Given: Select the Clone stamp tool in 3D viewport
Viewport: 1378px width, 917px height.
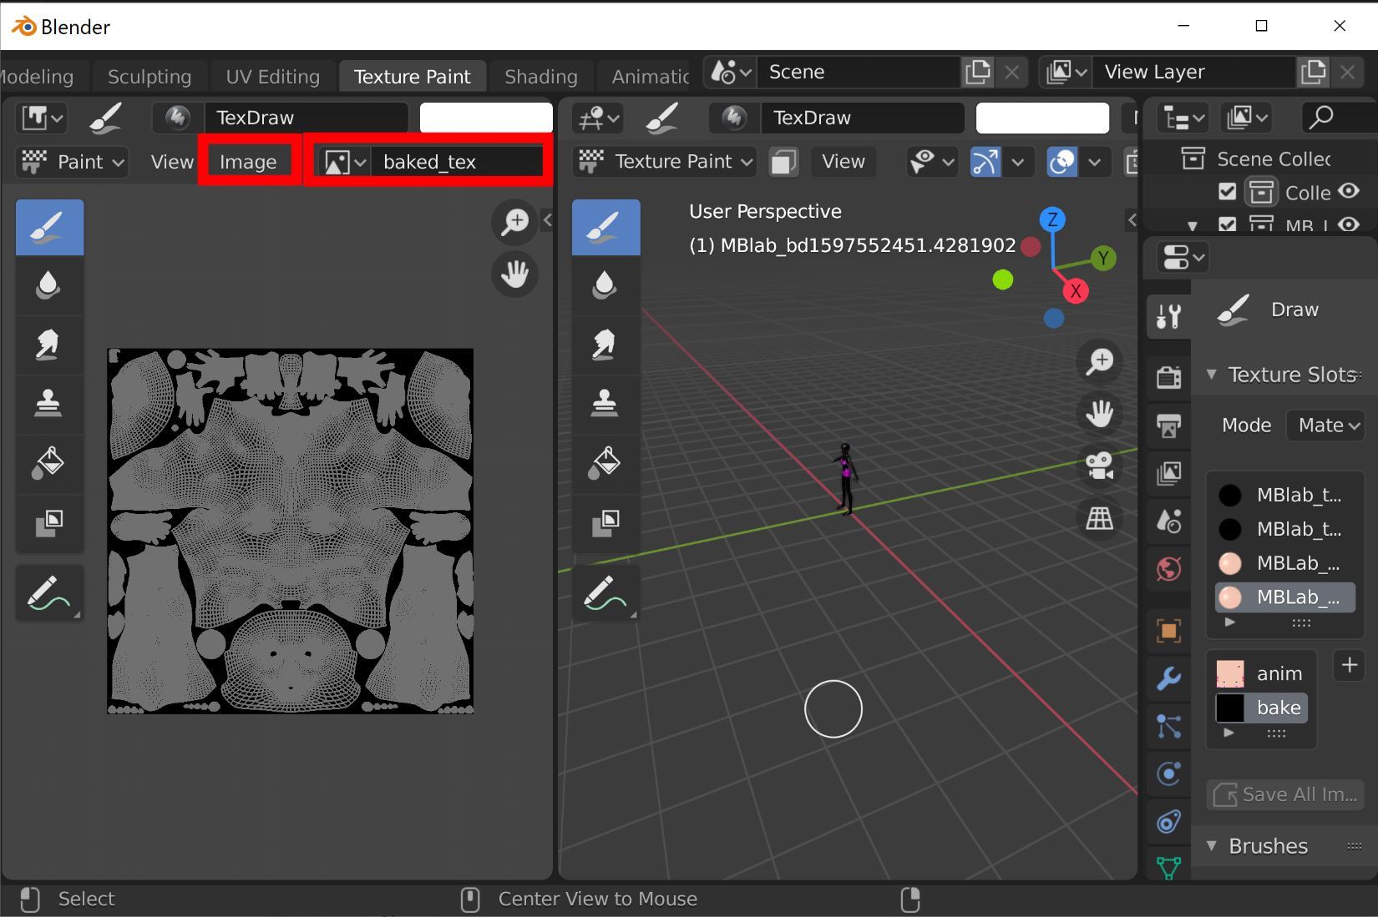Looking at the screenshot, I should pos(605,403).
